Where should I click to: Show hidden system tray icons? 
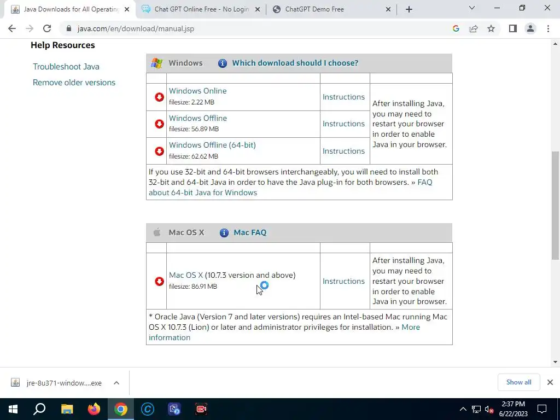[463, 409]
